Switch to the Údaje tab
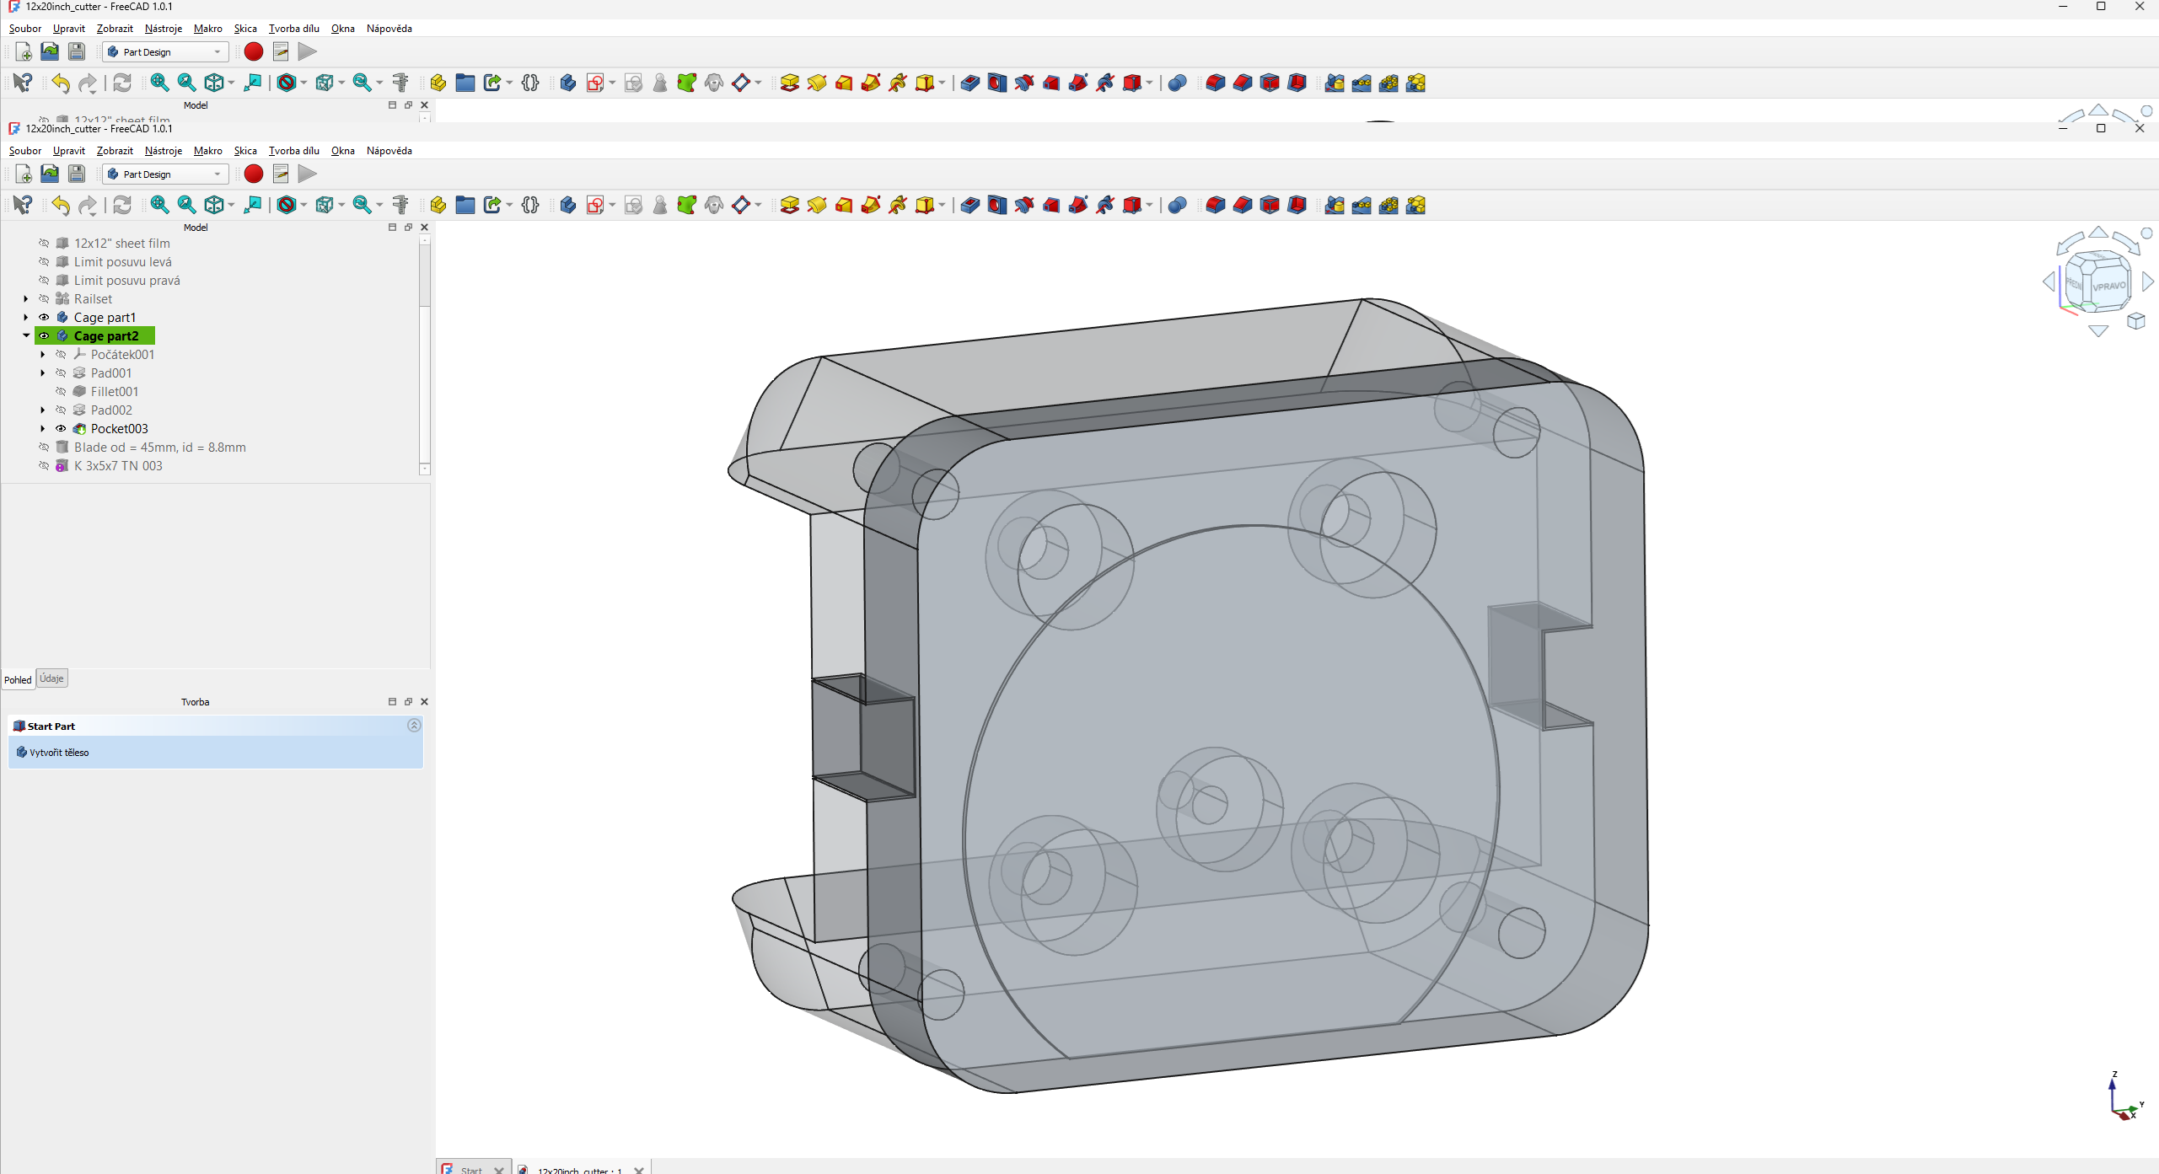Screen dimensions: 2159x1174 click(x=51, y=679)
